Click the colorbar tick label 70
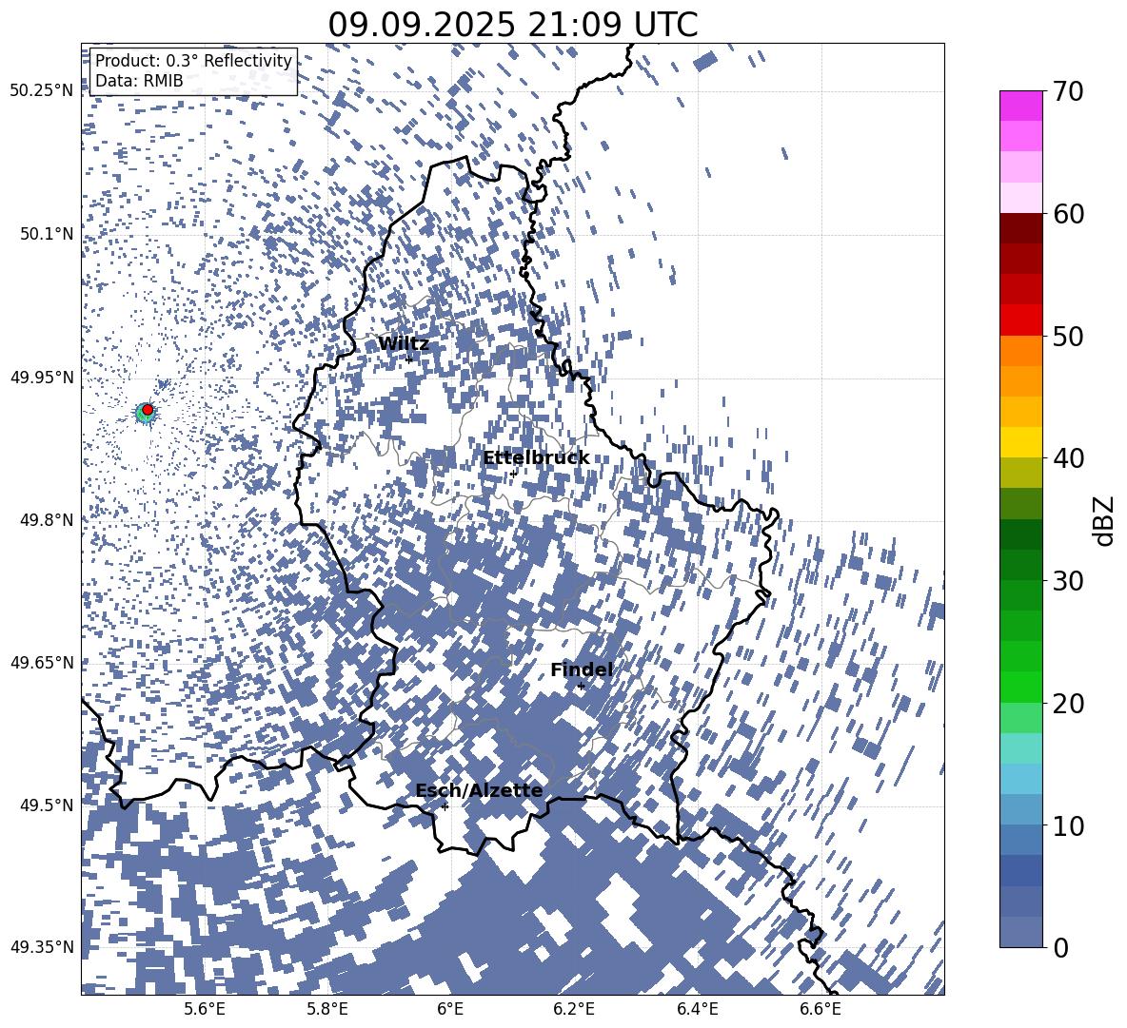Viewport: 1127px width, 1028px height. click(1068, 91)
